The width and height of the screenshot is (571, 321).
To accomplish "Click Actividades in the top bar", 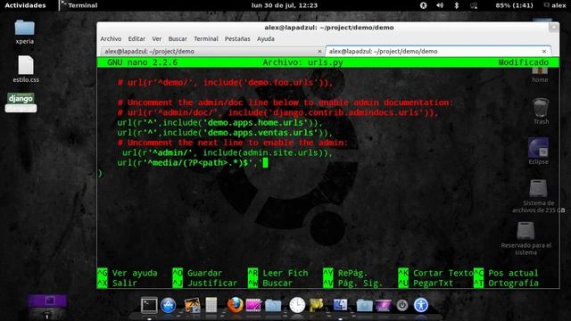I will [25, 5].
